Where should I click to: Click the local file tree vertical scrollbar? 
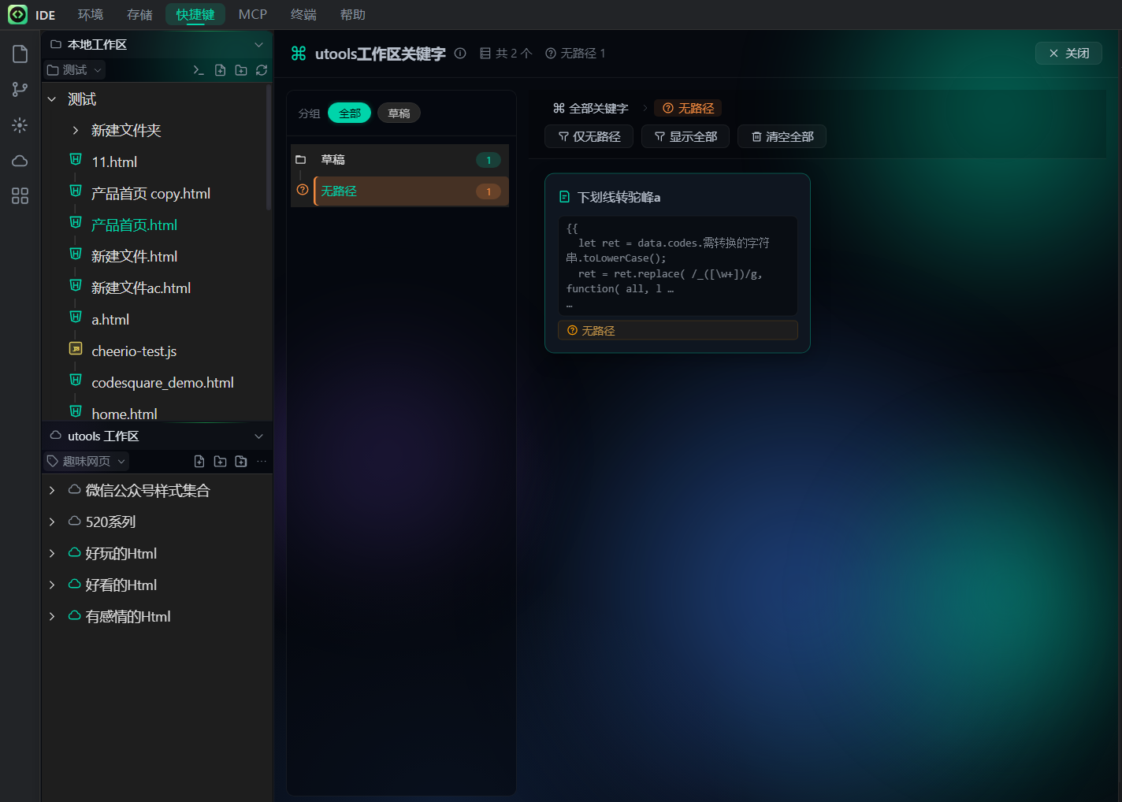click(x=269, y=147)
